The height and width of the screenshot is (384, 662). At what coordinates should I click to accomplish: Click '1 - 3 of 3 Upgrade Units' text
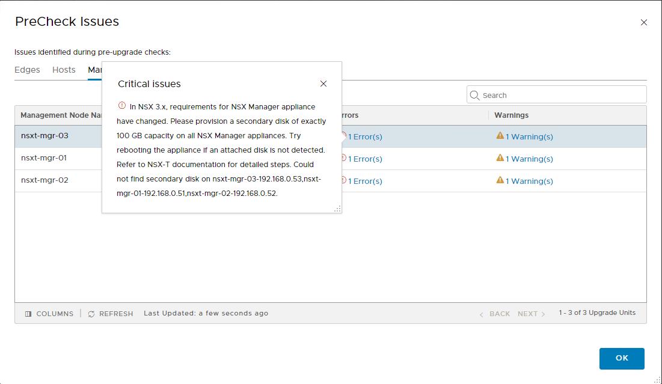coord(597,312)
